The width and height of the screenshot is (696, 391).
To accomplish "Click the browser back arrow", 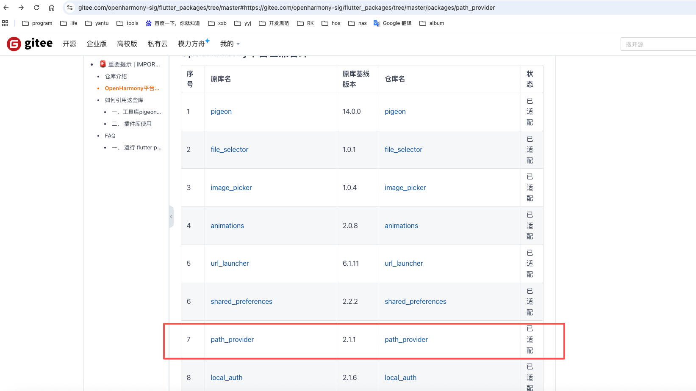I will tap(6, 8).
